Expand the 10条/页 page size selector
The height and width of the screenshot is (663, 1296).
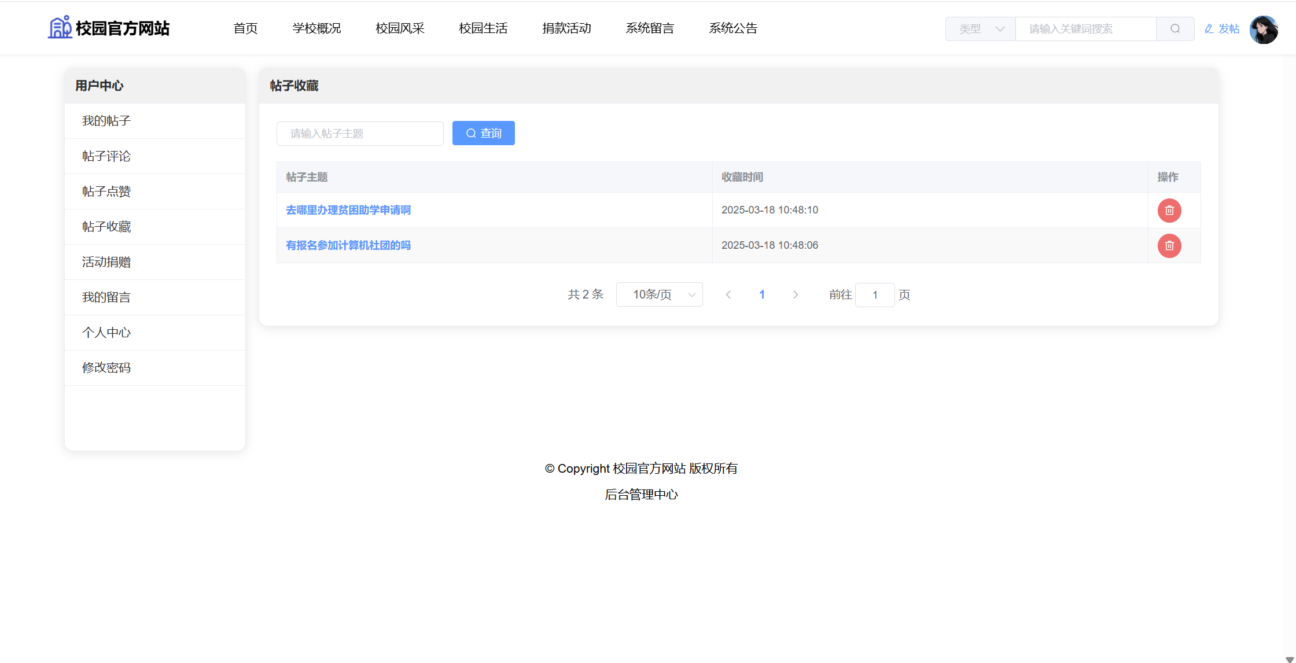coord(659,295)
